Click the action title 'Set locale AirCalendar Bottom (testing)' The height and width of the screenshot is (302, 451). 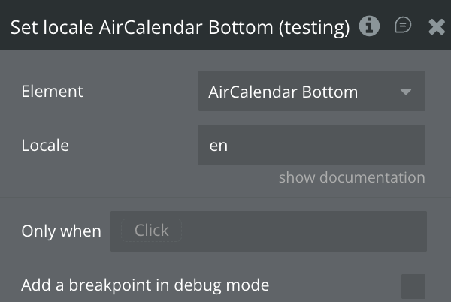(180, 28)
